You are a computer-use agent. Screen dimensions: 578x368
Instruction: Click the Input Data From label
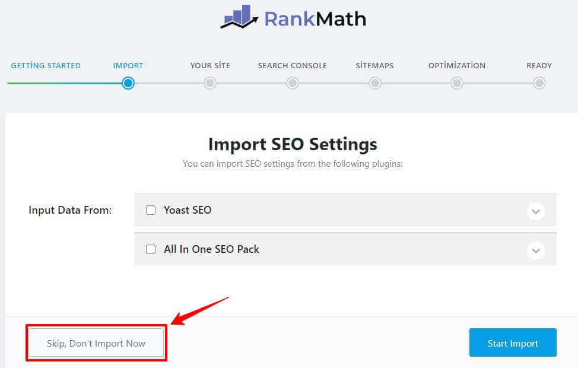pyautogui.click(x=70, y=210)
